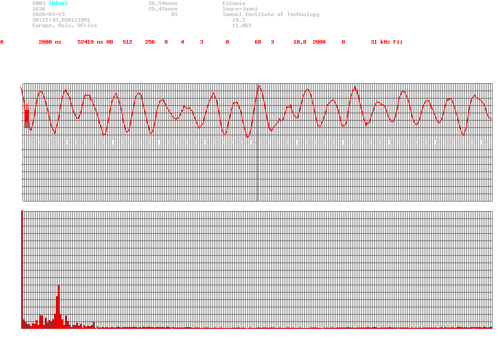This screenshot has height=339, width=504.
Task: Click the LP-Freq. value 31 kHz
Action: (381, 42)
